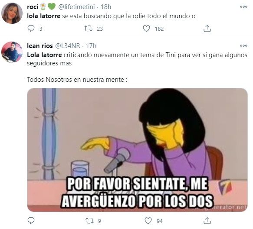Enlarge the Simpsons meme image

tap(137, 150)
